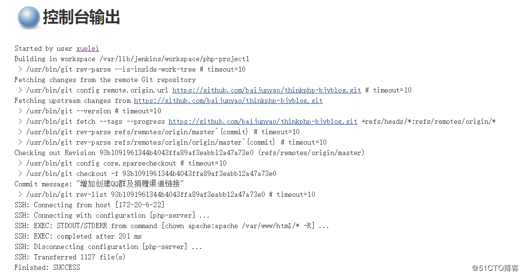Screen dimensions: 523x276
Task: Click the 'SSH: Connecting from host' line
Action: pos(89,205)
